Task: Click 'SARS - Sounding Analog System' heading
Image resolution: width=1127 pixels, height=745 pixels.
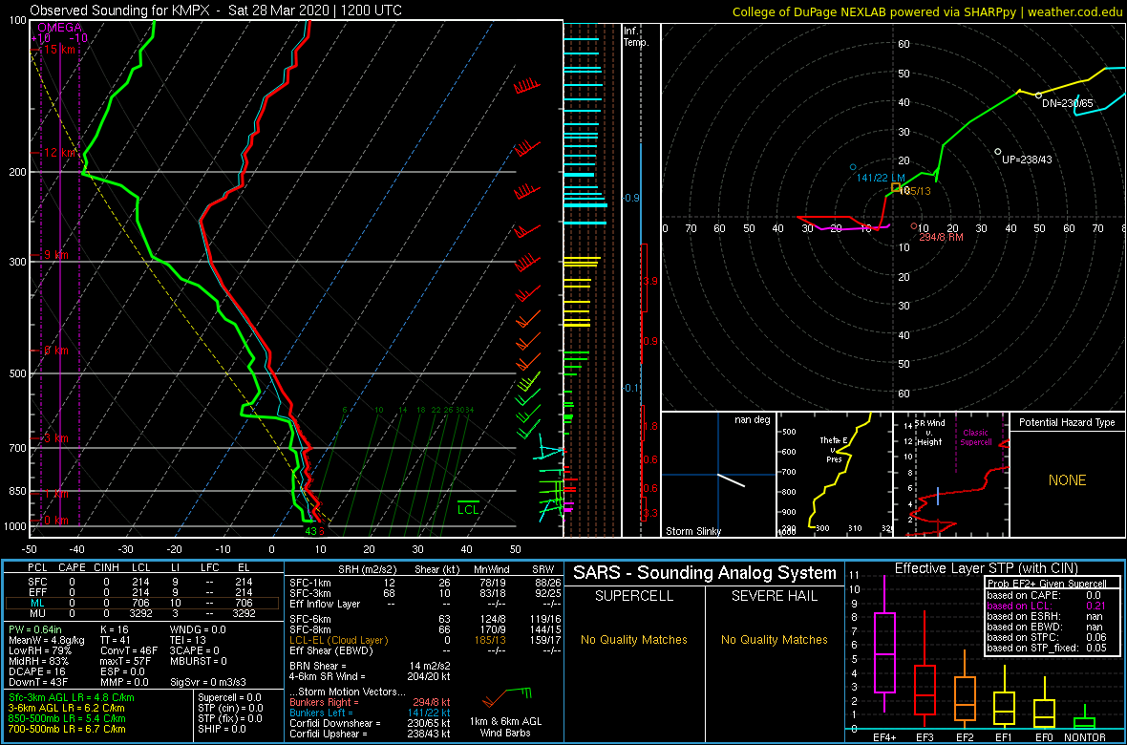Action: click(x=705, y=573)
